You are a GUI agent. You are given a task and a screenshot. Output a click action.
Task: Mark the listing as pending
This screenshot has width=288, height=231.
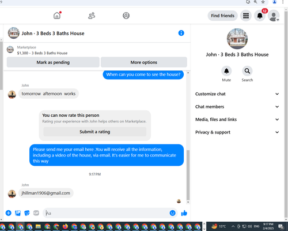53,62
